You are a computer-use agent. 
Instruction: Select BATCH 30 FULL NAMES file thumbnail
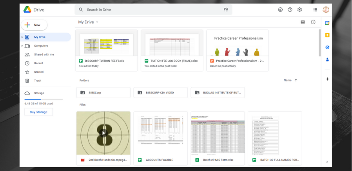[275, 133]
